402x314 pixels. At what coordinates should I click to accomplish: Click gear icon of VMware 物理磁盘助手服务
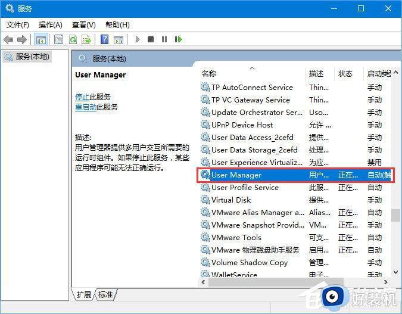coord(205,250)
